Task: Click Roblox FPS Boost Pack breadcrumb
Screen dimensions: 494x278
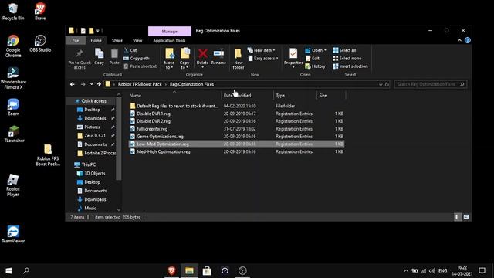Action: coord(140,84)
